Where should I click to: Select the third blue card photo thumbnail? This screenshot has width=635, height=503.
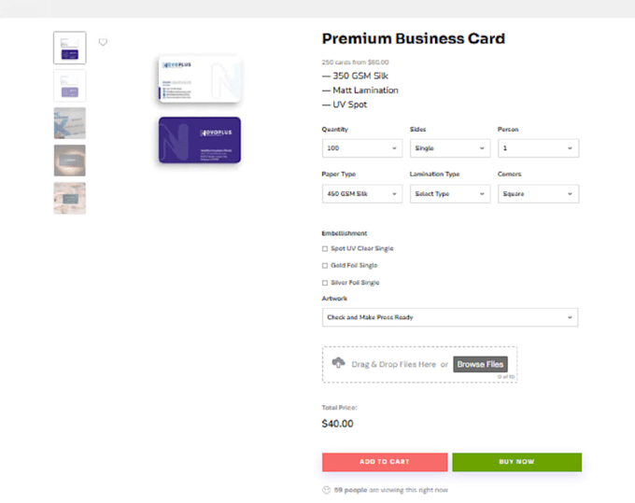(70, 123)
